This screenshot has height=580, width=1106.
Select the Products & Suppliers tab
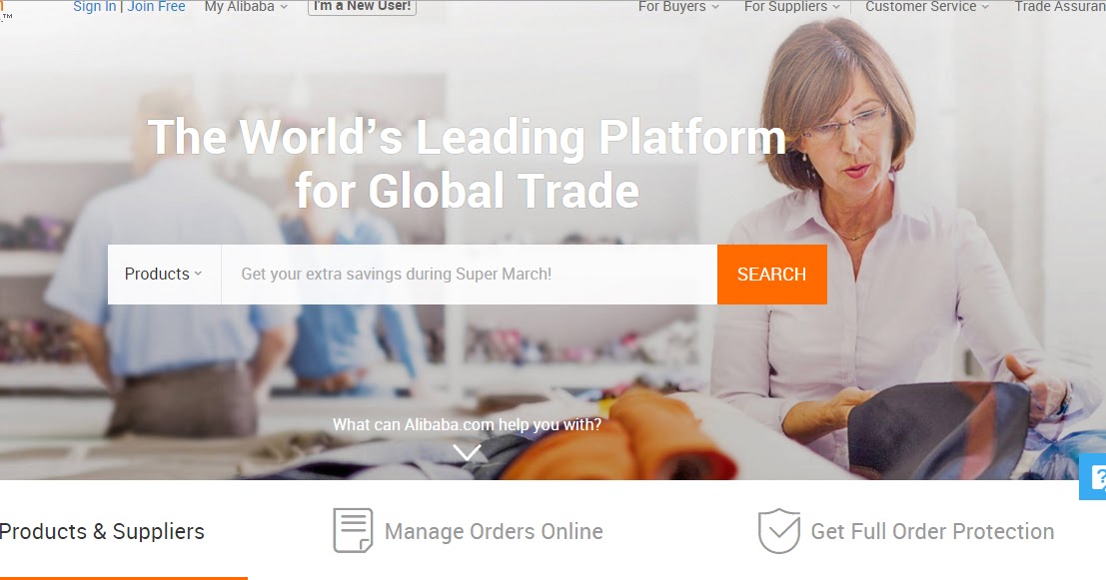[102, 531]
